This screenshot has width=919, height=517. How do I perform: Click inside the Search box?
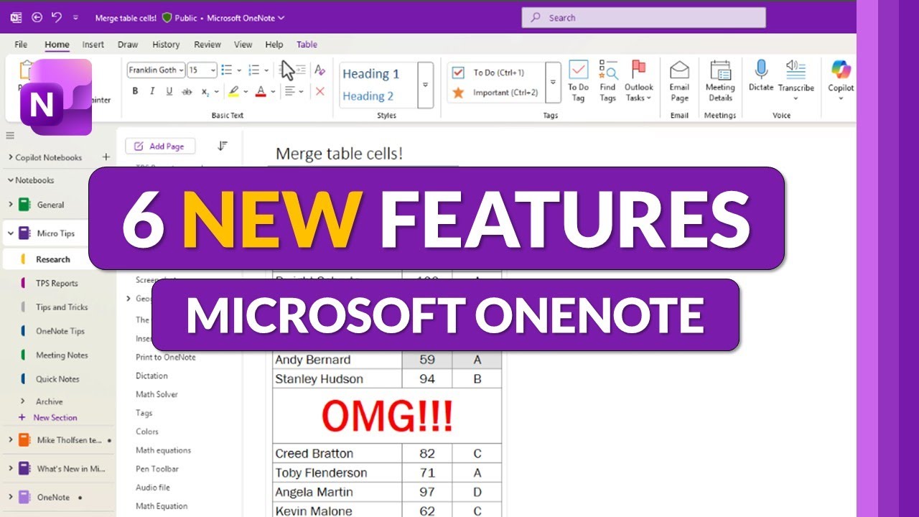click(643, 18)
